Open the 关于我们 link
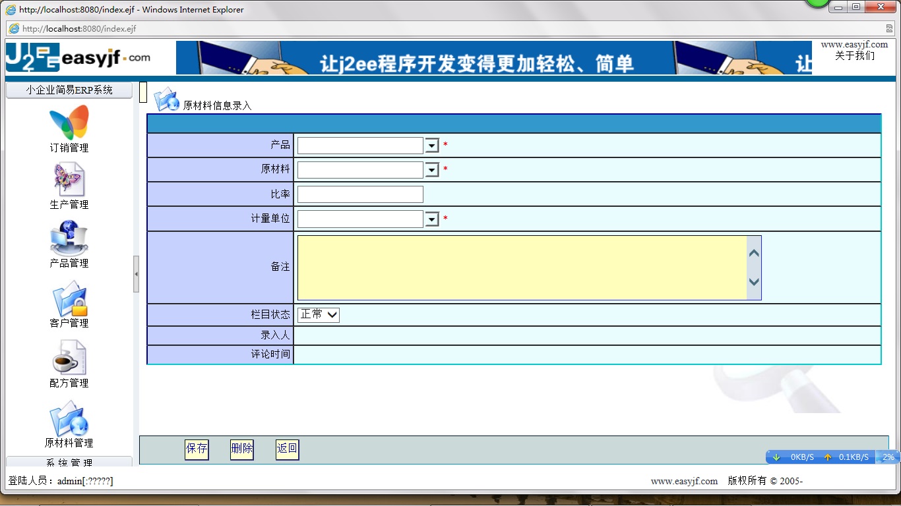 pyautogui.click(x=855, y=56)
